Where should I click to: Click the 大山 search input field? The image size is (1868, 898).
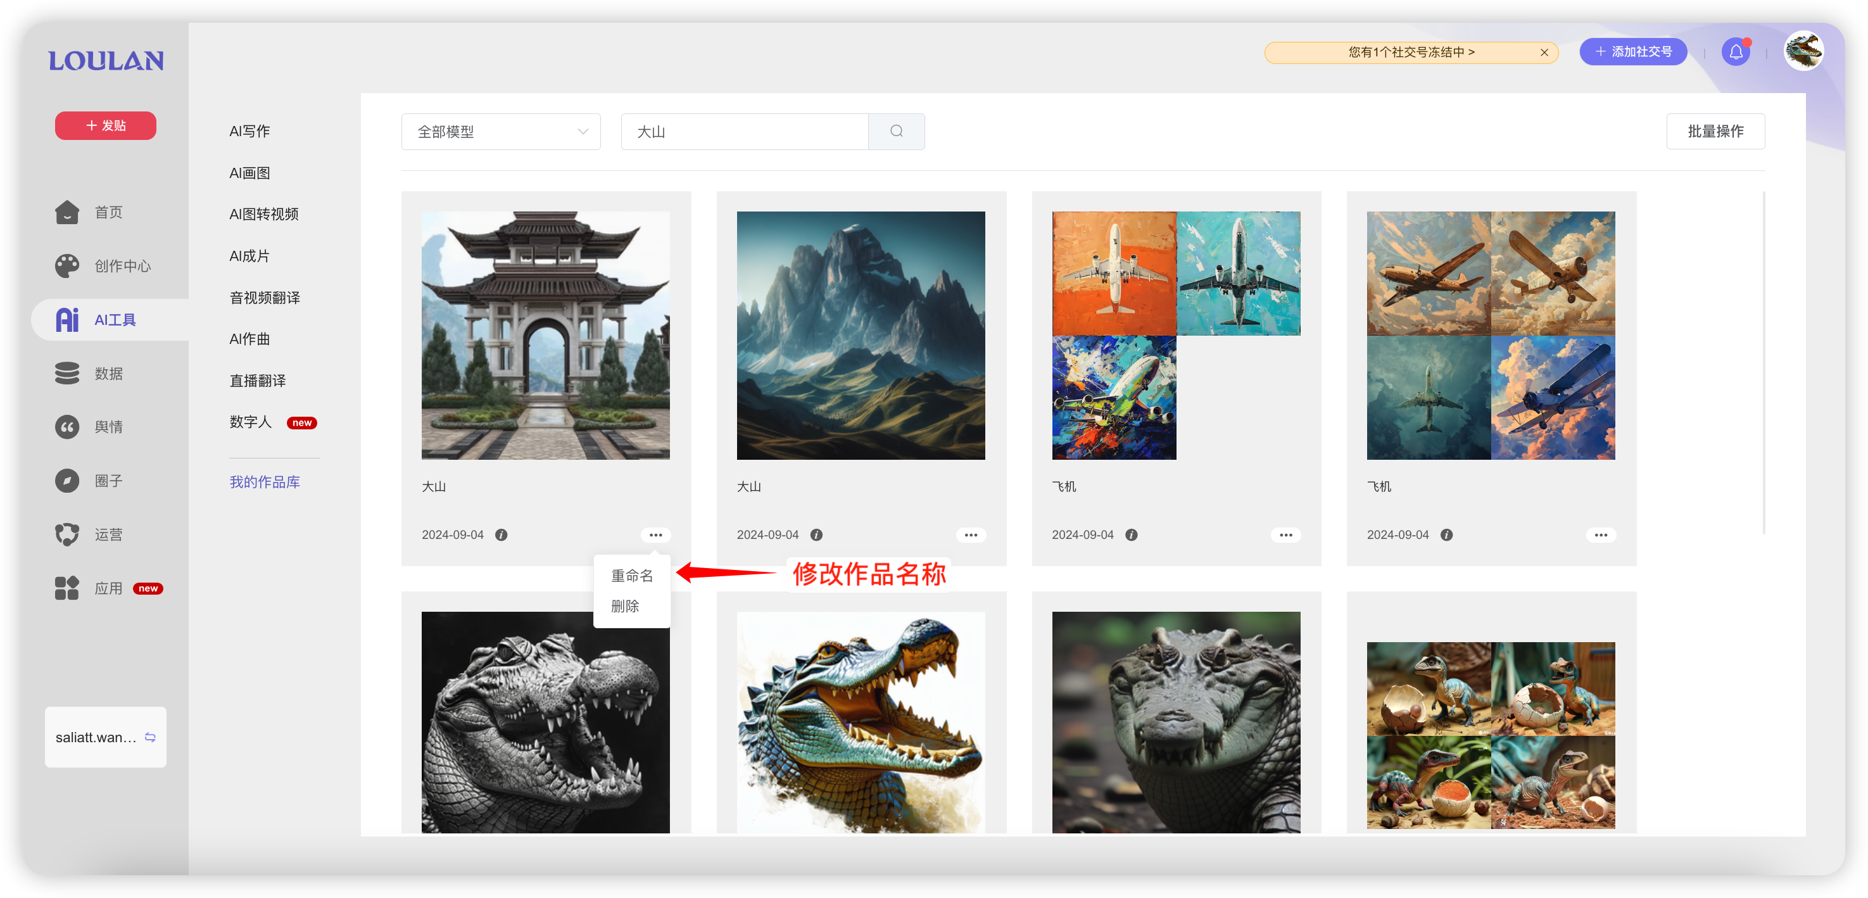coord(745,132)
